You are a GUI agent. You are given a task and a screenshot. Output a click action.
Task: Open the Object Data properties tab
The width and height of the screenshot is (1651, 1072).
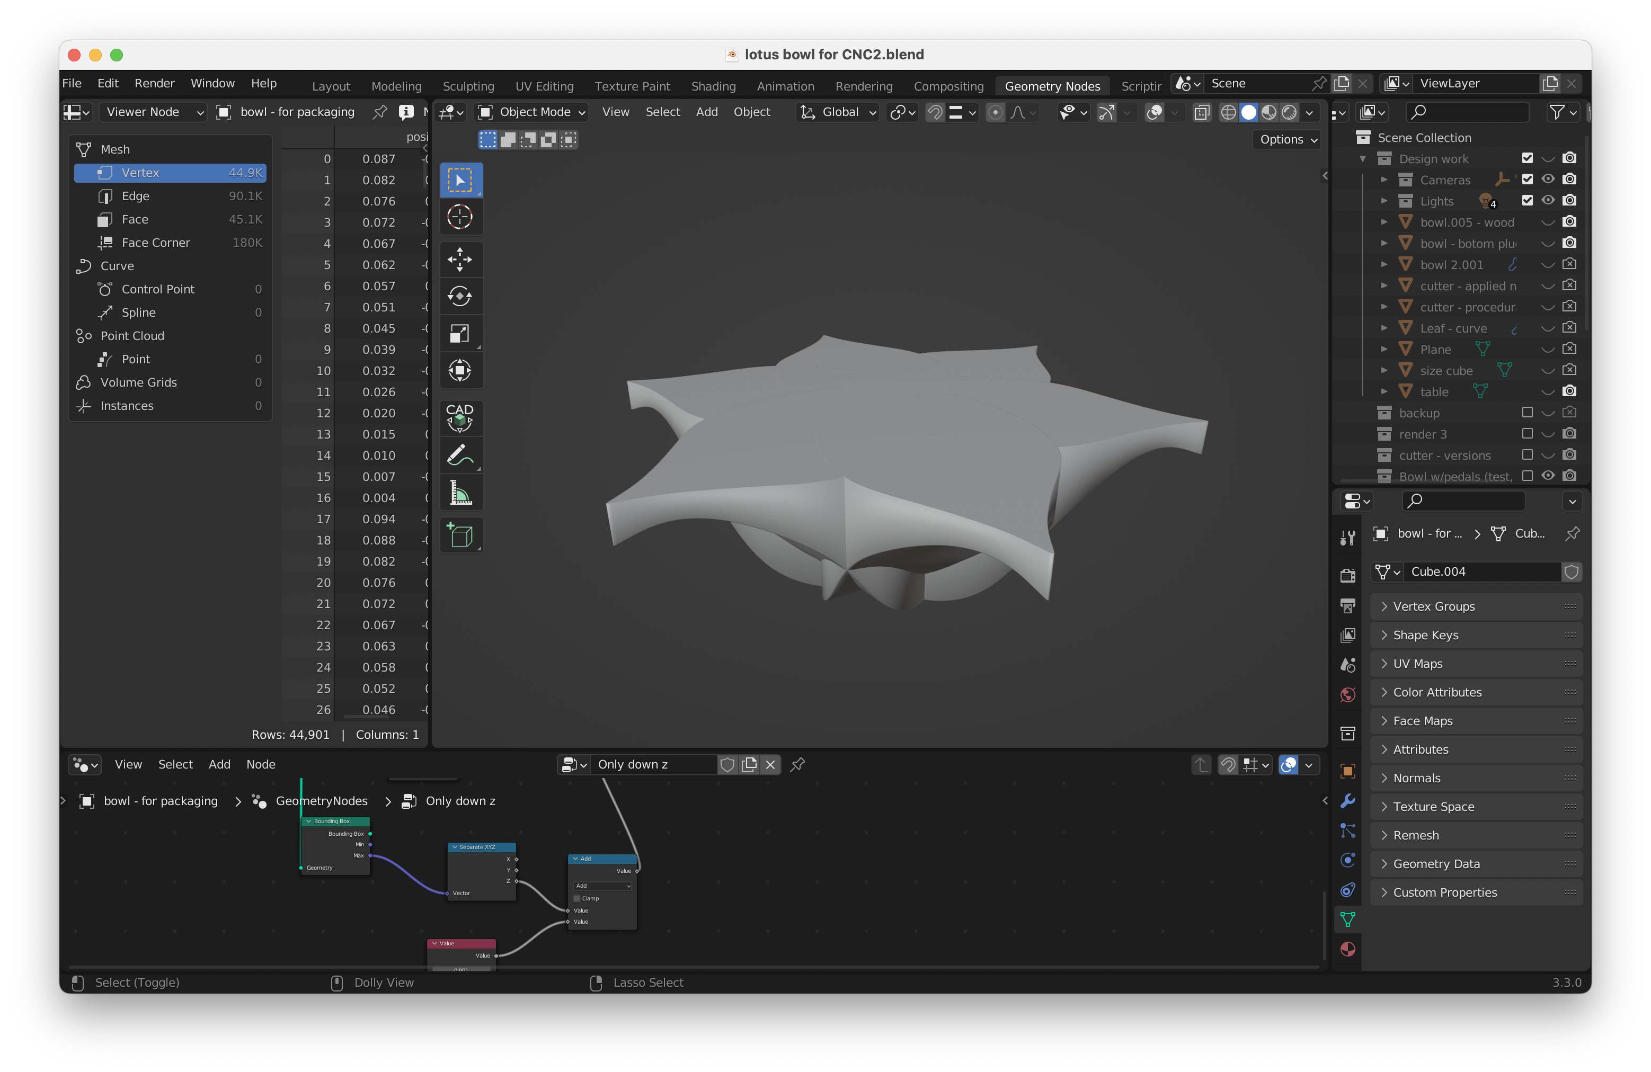[x=1347, y=919]
